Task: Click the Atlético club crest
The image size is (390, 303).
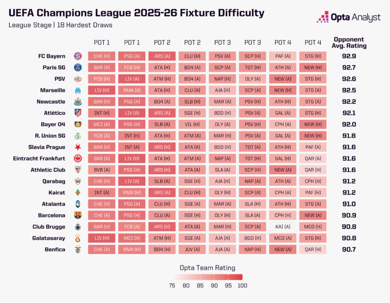Action: (x=78, y=113)
